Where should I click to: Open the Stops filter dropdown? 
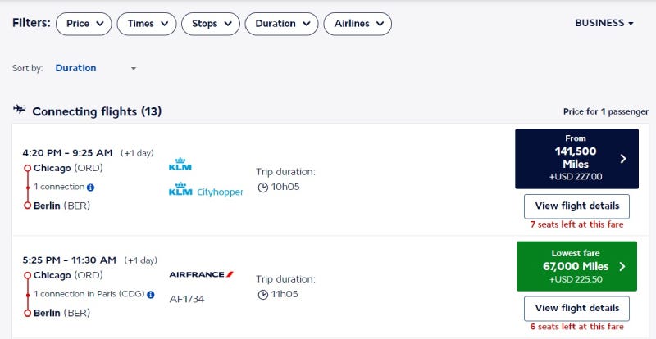click(210, 24)
